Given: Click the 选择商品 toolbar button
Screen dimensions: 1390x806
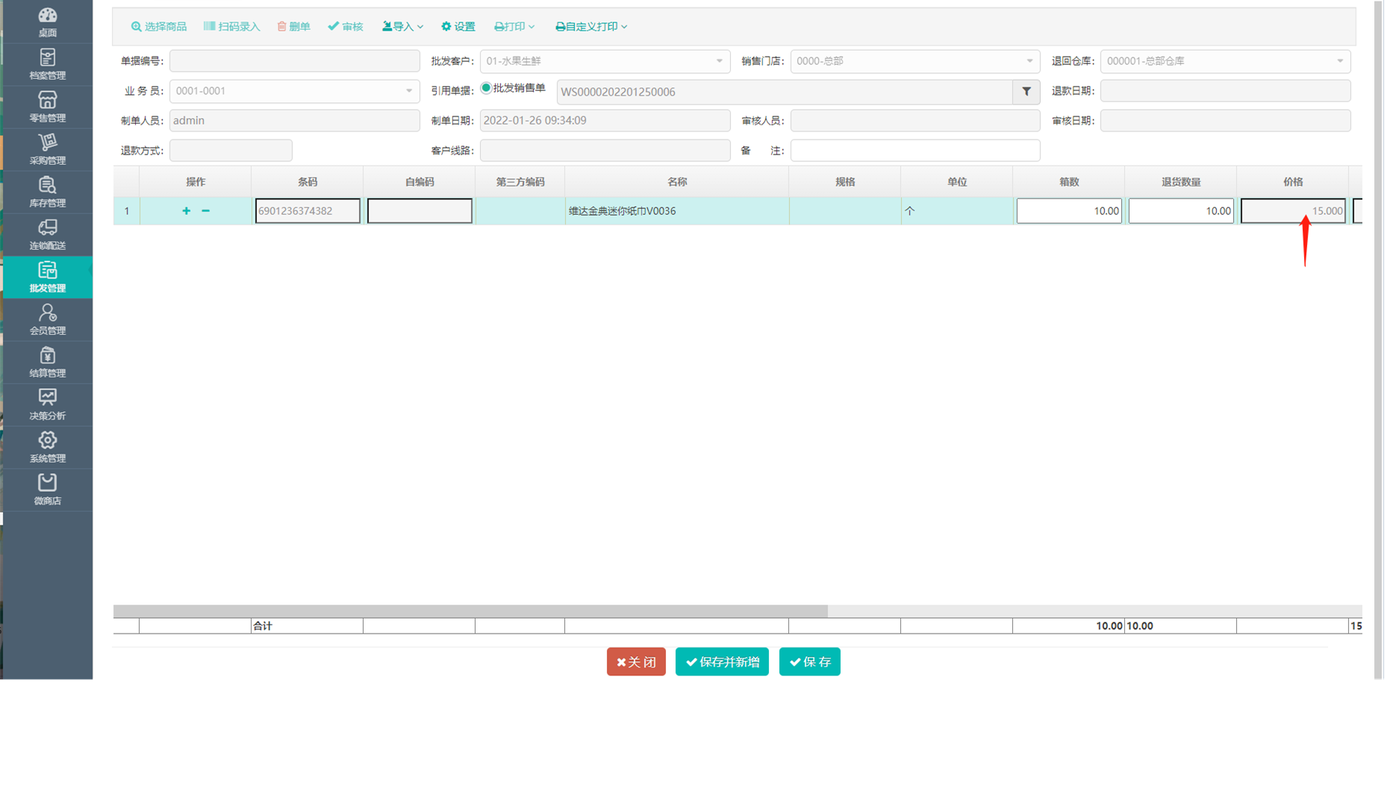Looking at the screenshot, I should pos(158,26).
